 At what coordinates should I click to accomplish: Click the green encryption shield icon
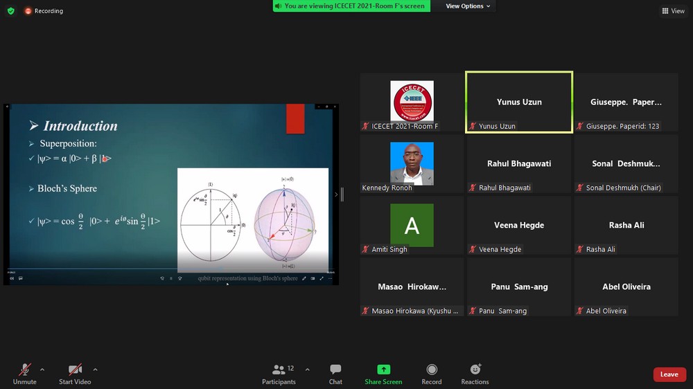click(x=10, y=11)
